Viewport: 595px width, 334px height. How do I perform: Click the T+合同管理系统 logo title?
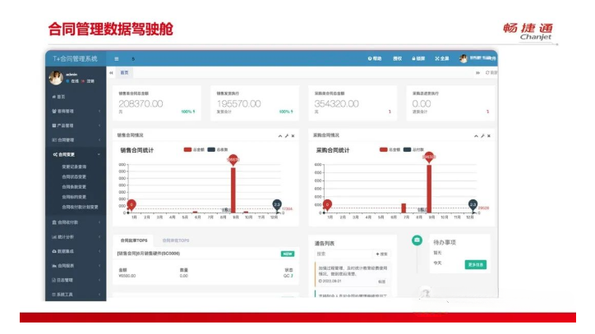(75, 59)
